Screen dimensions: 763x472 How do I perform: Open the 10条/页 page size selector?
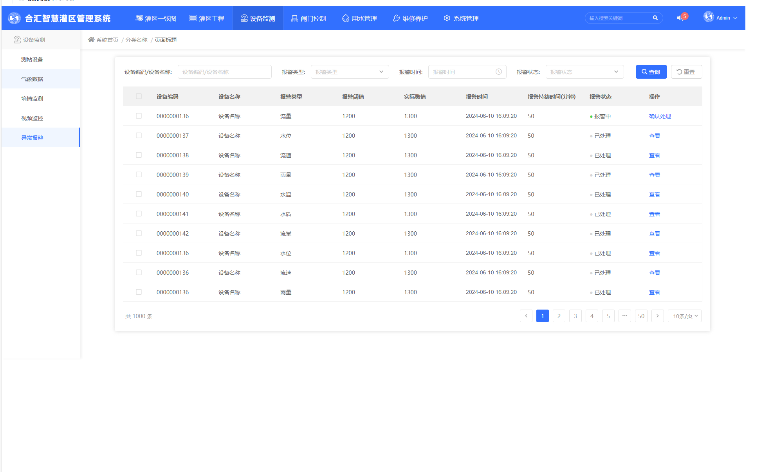pyautogui.click(x=685, y=316)
